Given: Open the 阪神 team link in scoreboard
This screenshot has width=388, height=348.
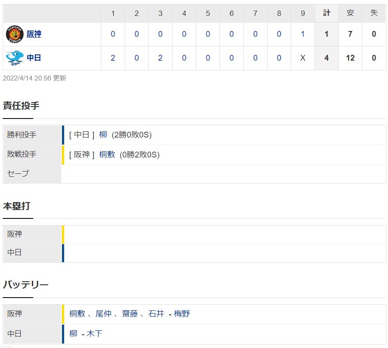Looking at the screenshot, I should tap(34, 34).
